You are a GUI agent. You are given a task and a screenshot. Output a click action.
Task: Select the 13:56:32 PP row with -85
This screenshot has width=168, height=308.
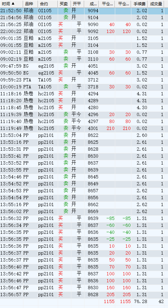tap(82, 218)
